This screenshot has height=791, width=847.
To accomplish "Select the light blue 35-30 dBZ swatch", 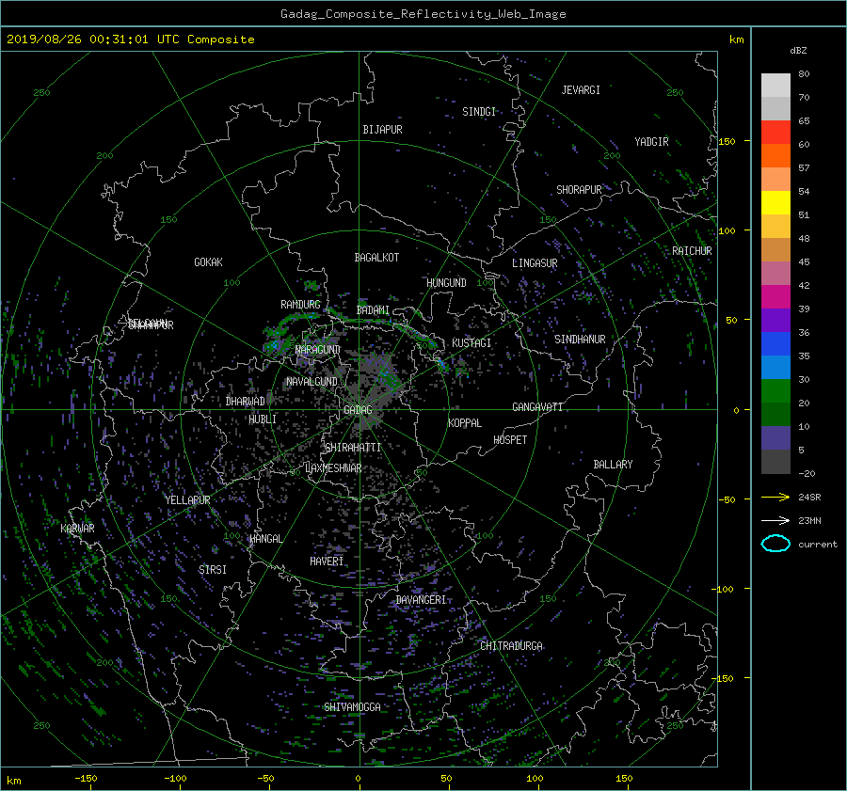I will [x=775, y=367].
